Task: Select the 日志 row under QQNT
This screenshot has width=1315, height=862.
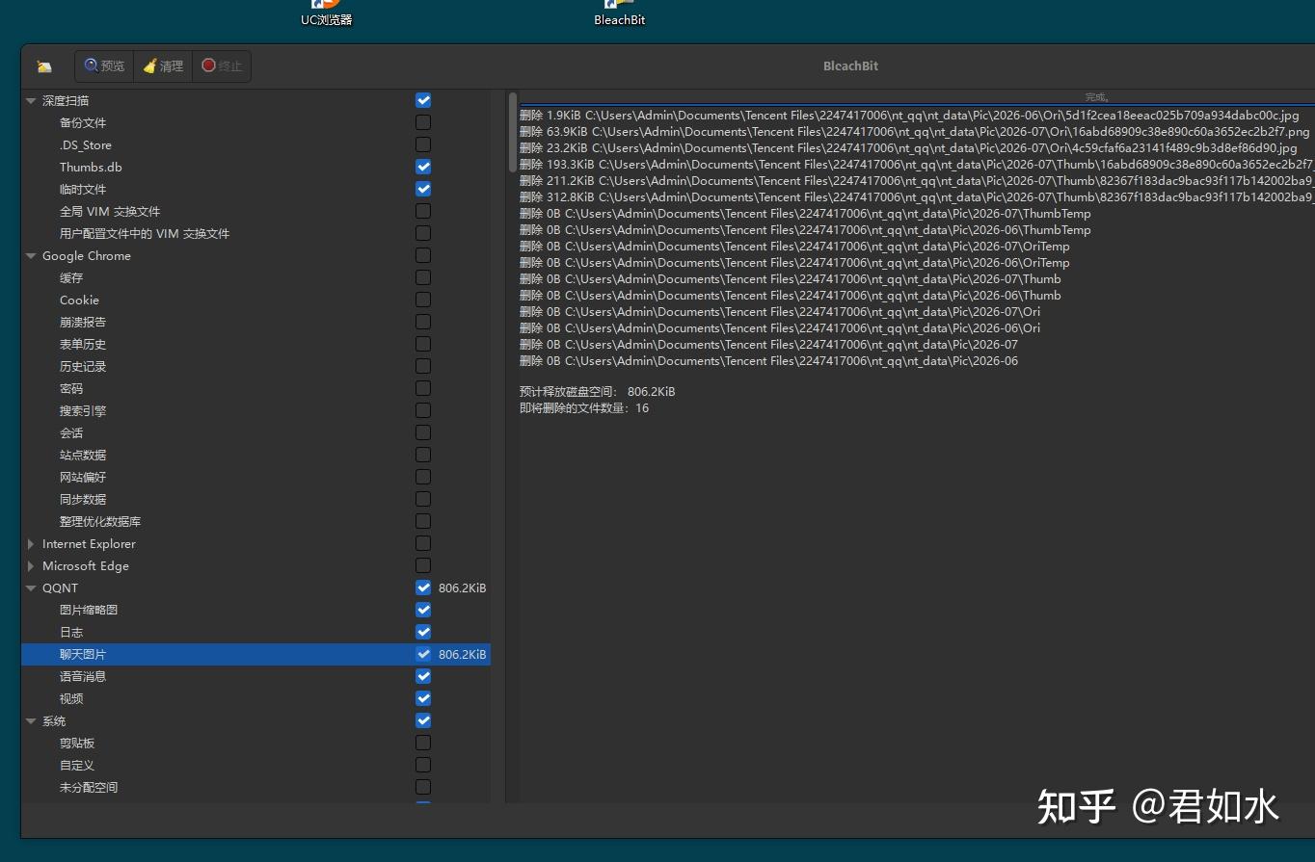Action: click(255, 633)
